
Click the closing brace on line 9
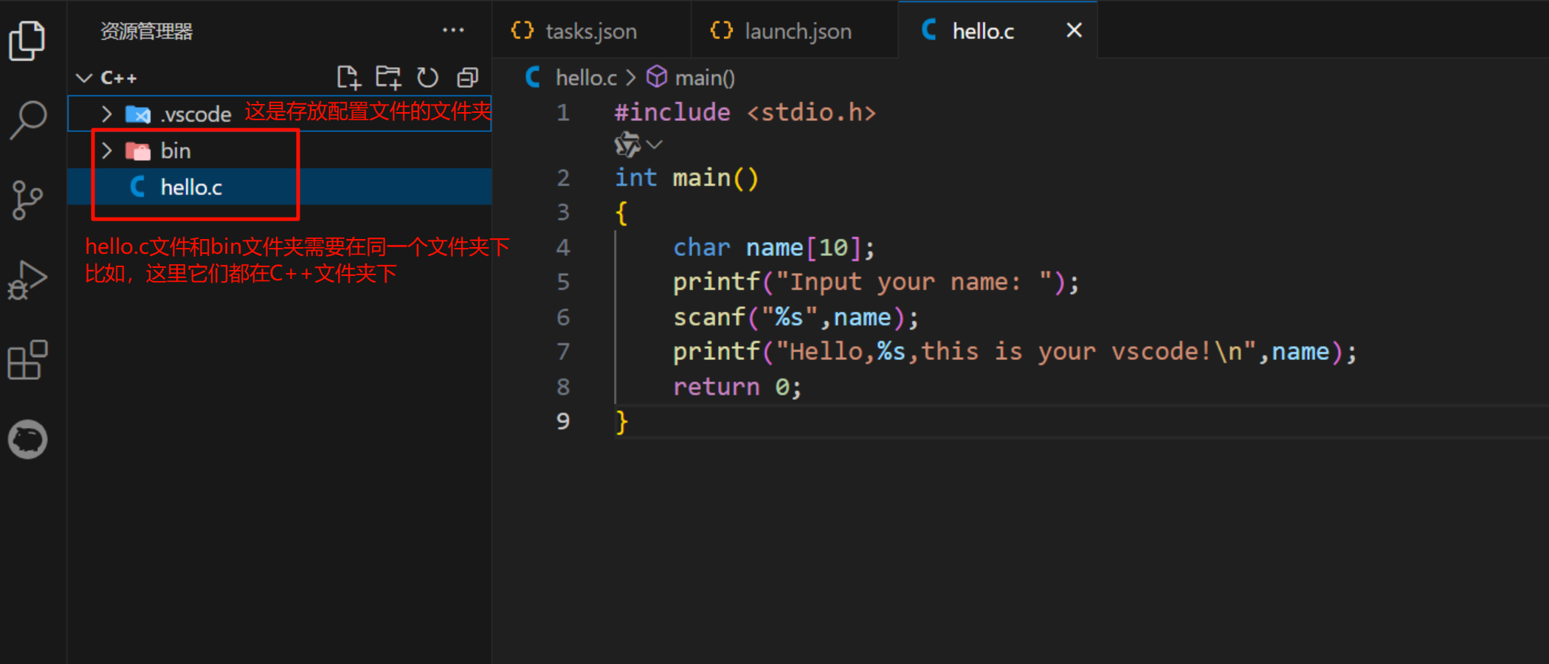coord(621,422)
